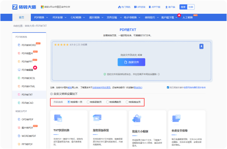
Task: Open the 加密转换失败的原因 link
Action: coord(101,88)
